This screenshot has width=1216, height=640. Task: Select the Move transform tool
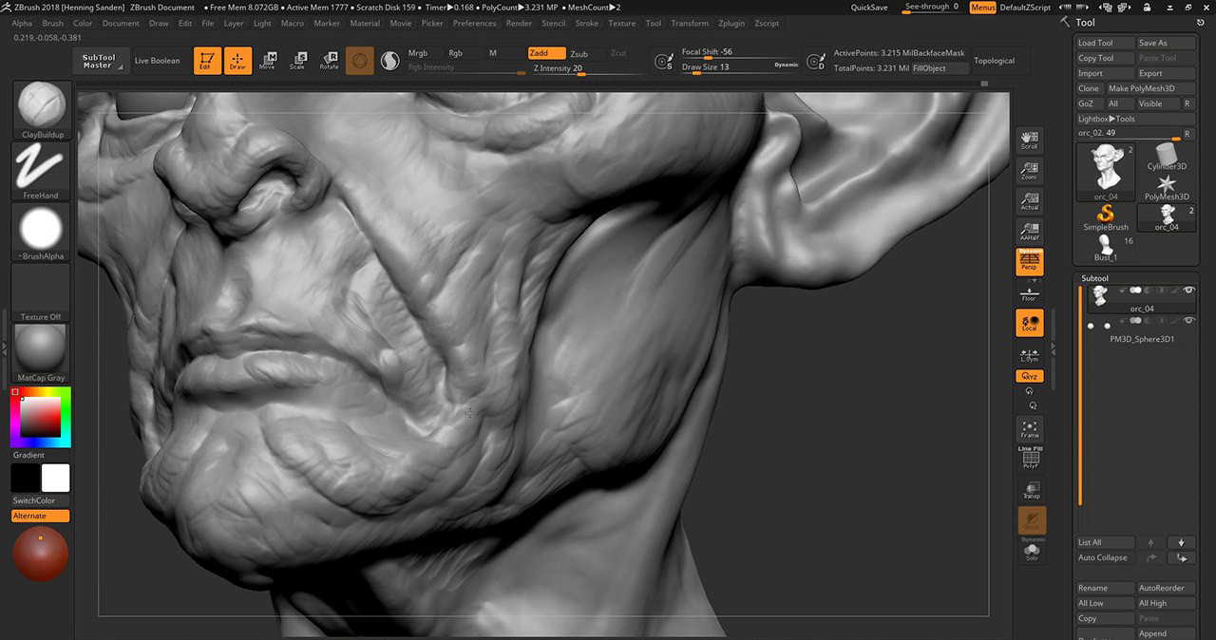pos(267,61)
